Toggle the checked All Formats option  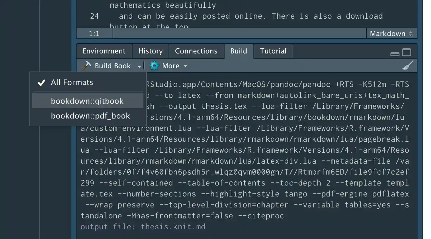click(x=72, y=82)
